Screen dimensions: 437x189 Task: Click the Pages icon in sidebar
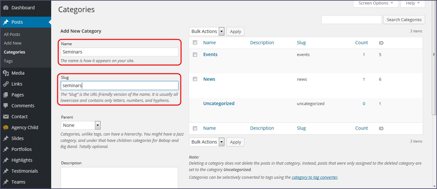(x=6, y=95)
